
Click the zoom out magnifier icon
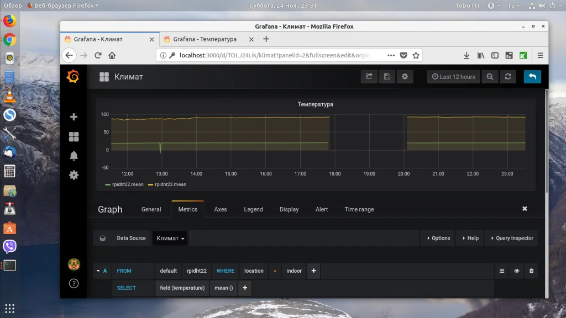coord(490,77)
